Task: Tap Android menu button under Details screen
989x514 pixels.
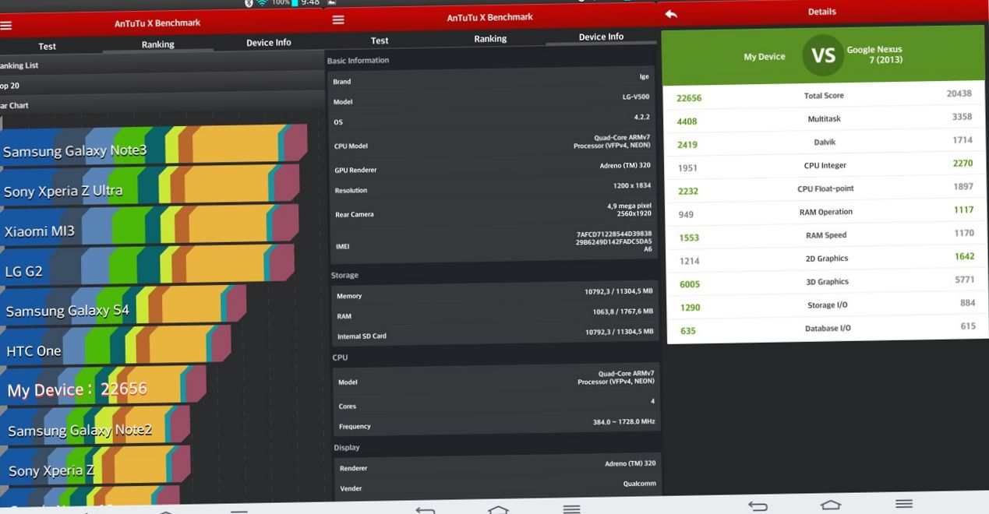Action: click(x=904, y=504)
